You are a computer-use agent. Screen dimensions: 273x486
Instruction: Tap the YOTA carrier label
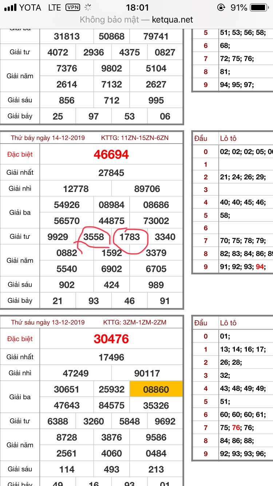(30, 7)
